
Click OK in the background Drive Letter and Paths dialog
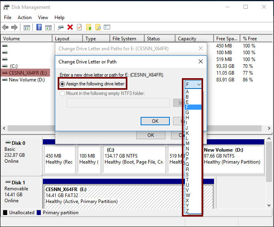151,135
